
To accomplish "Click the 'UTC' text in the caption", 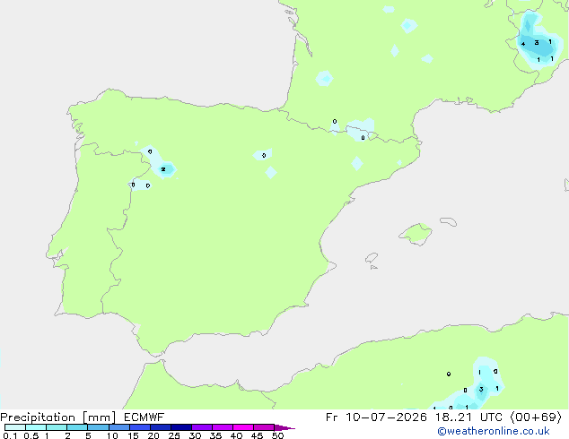I will (x=491, y=417).
